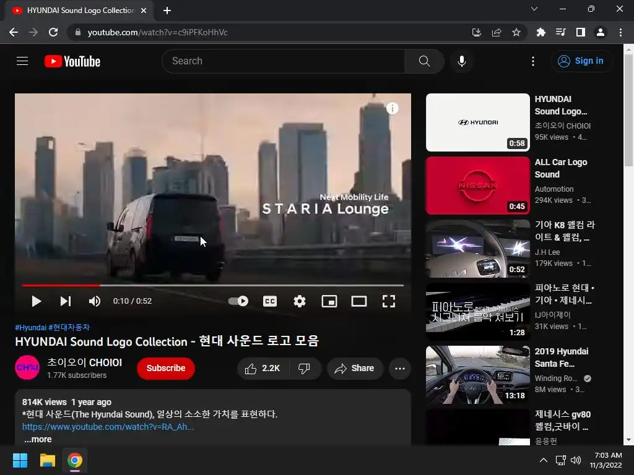Open the video settings gear
Image resolution: width=634 pixels, height=475 pixels.
(x=300, y=301)
